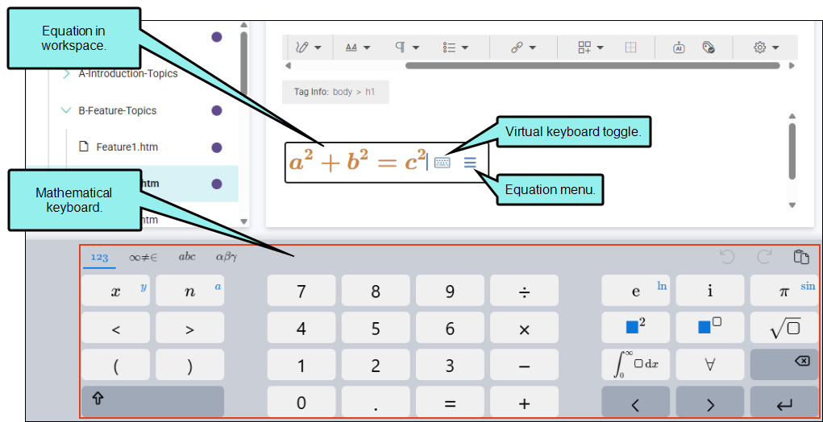The width and height of the screenshot is (823, 422).
Task: Tap the for-all ∀ symbol key
Action: click(710, 366)
